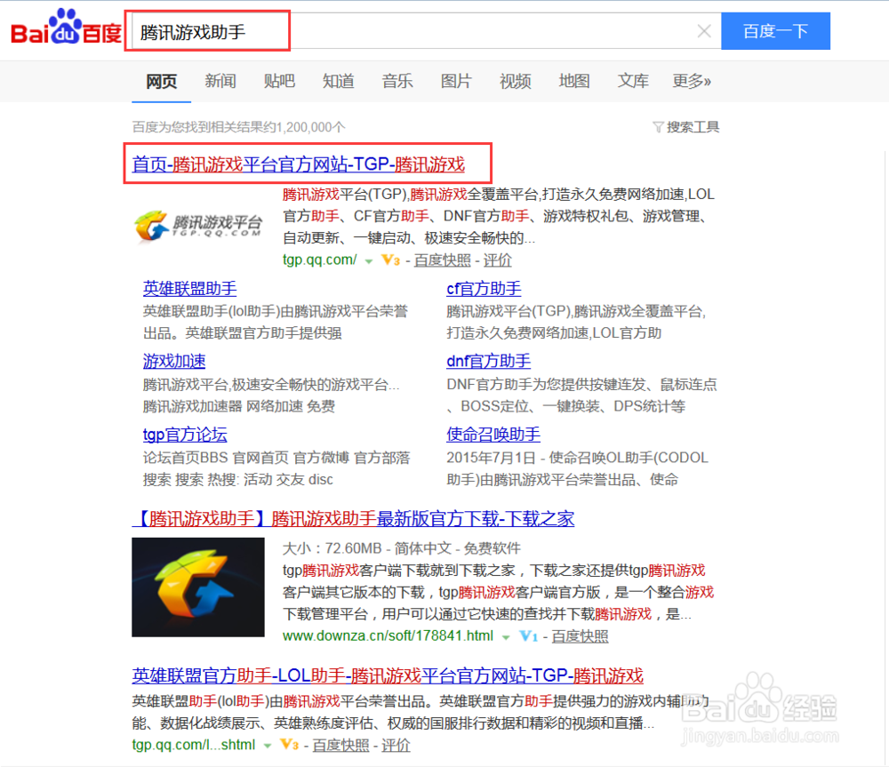This screenshot has height=767, width=889.
Task: Open the 文库 tab
Action: [633, 81]
